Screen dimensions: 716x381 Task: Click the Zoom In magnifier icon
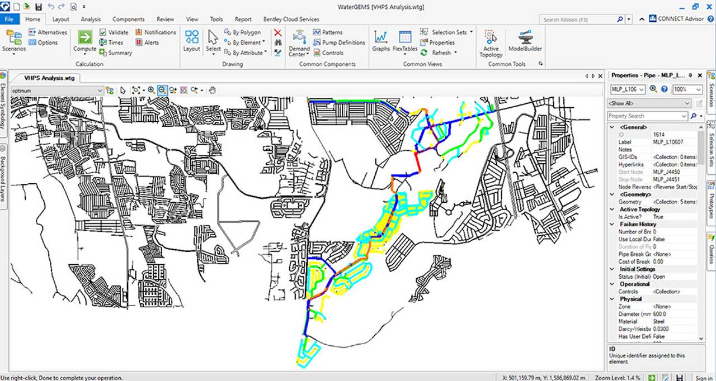coord(151,90)
